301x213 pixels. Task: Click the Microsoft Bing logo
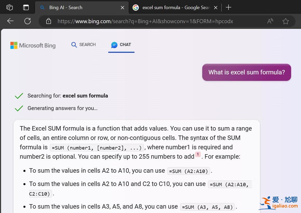point(33,46)
